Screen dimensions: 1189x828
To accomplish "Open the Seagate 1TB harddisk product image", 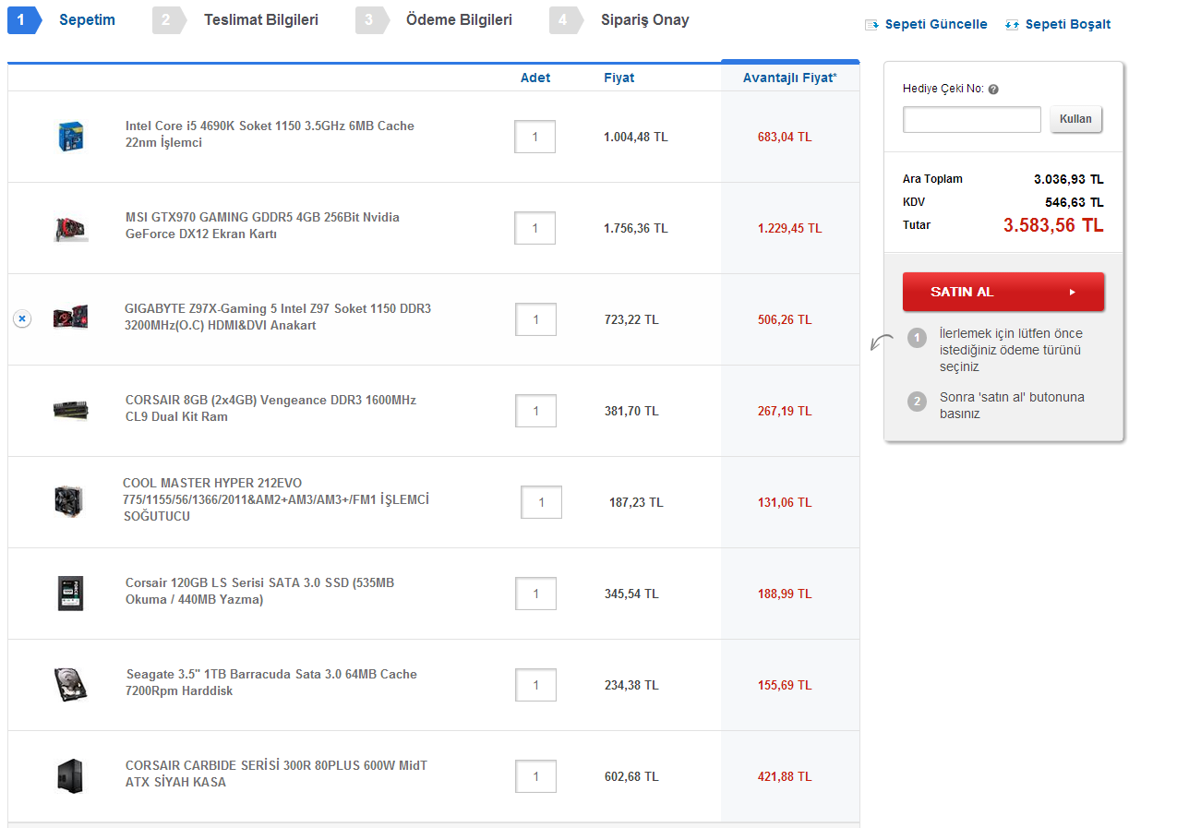I will 70,684.
